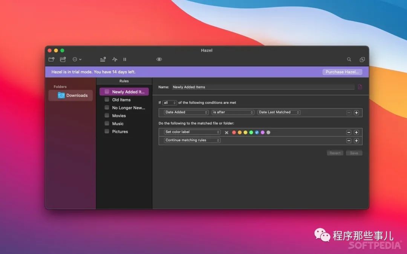Image resolution: width=407 pixels, height=254 pixels.
Task: Enable the Newly Added Items rule checkbox
Action: 107,91
